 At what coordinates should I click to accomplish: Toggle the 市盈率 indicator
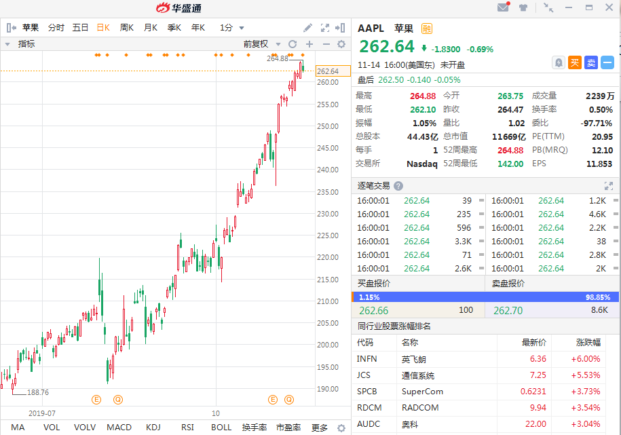click(288, 428)
